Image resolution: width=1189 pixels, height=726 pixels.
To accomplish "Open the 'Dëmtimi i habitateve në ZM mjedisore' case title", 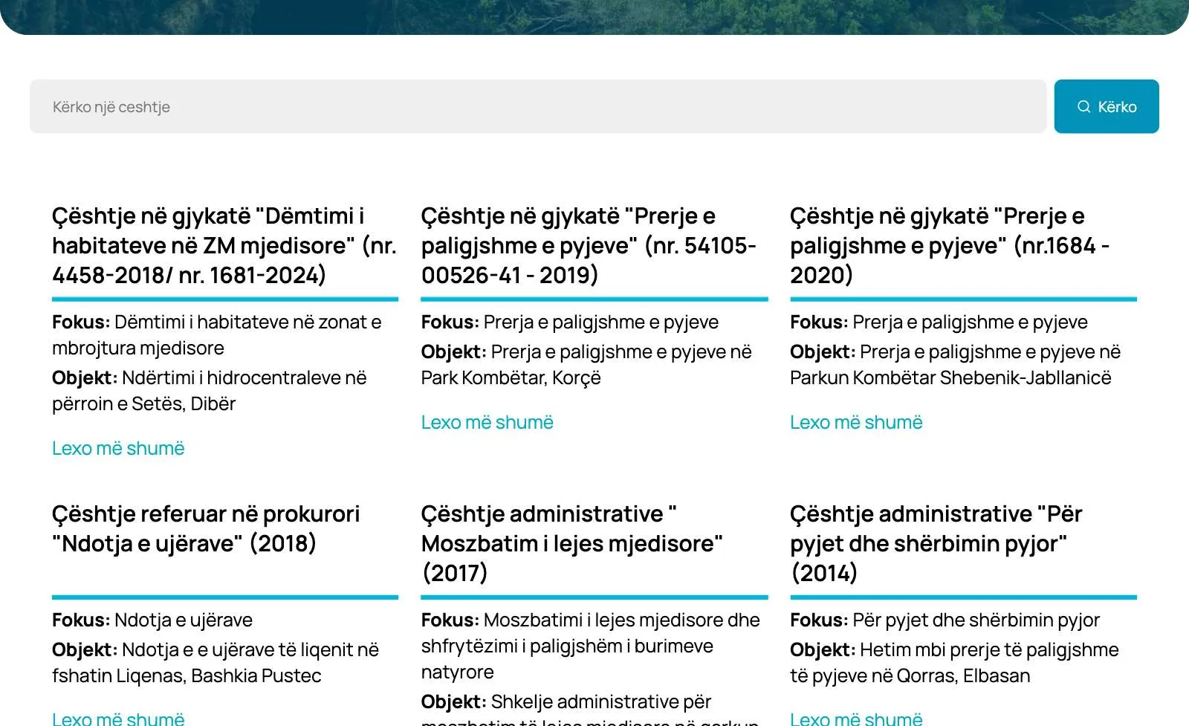I will coord(224,245).
